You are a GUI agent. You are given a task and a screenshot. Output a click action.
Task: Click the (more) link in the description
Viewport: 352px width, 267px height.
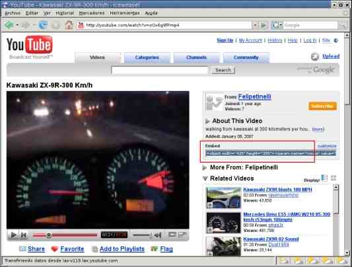tap(318, 130)
